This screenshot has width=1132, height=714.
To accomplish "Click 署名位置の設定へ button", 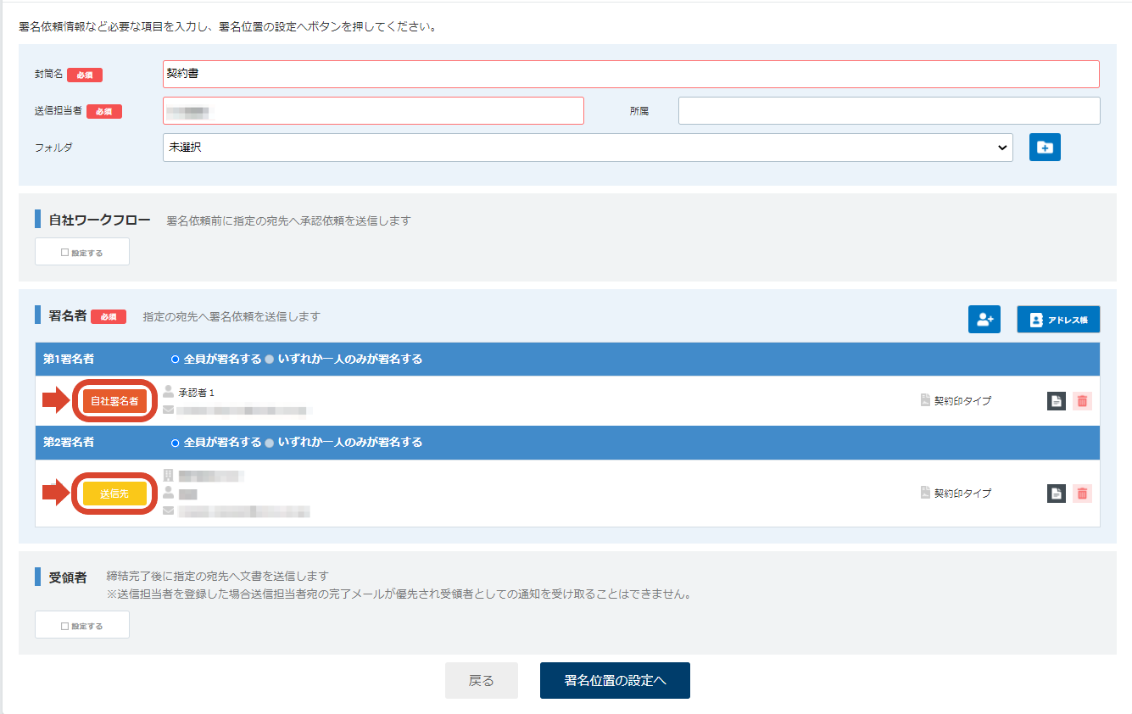I will click(x=615, y=681).
